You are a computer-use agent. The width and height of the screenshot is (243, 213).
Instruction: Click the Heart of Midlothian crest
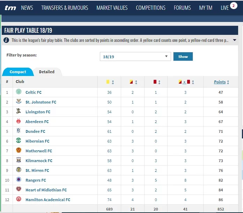point(19,190)
